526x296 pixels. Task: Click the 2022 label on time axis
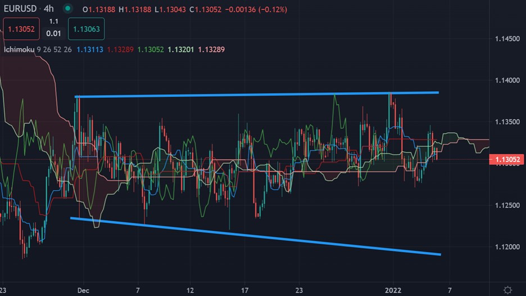pyautogui.click(x=393, y=290)
